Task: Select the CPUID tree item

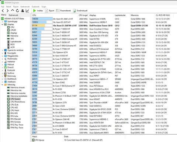Action: 12,30
